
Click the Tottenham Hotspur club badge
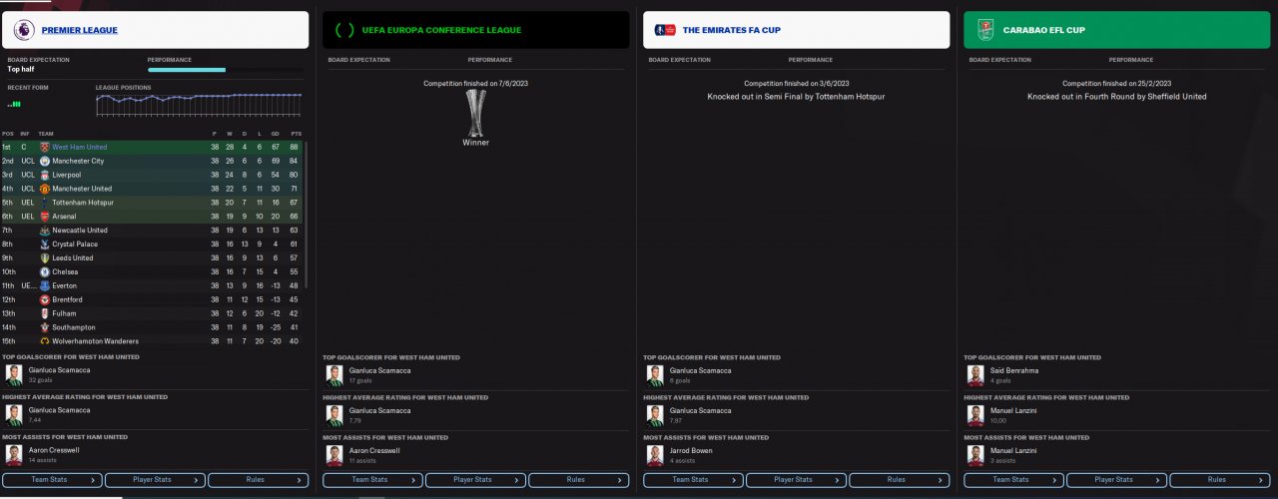point(44,203)
